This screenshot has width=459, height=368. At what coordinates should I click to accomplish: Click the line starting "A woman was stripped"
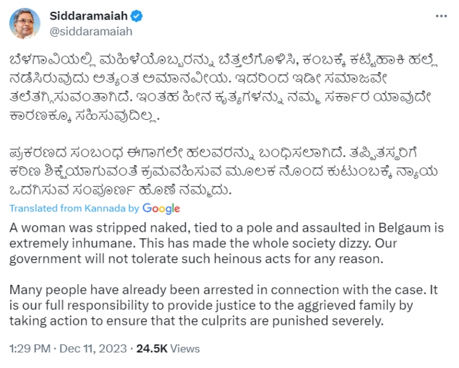(226, 228)
